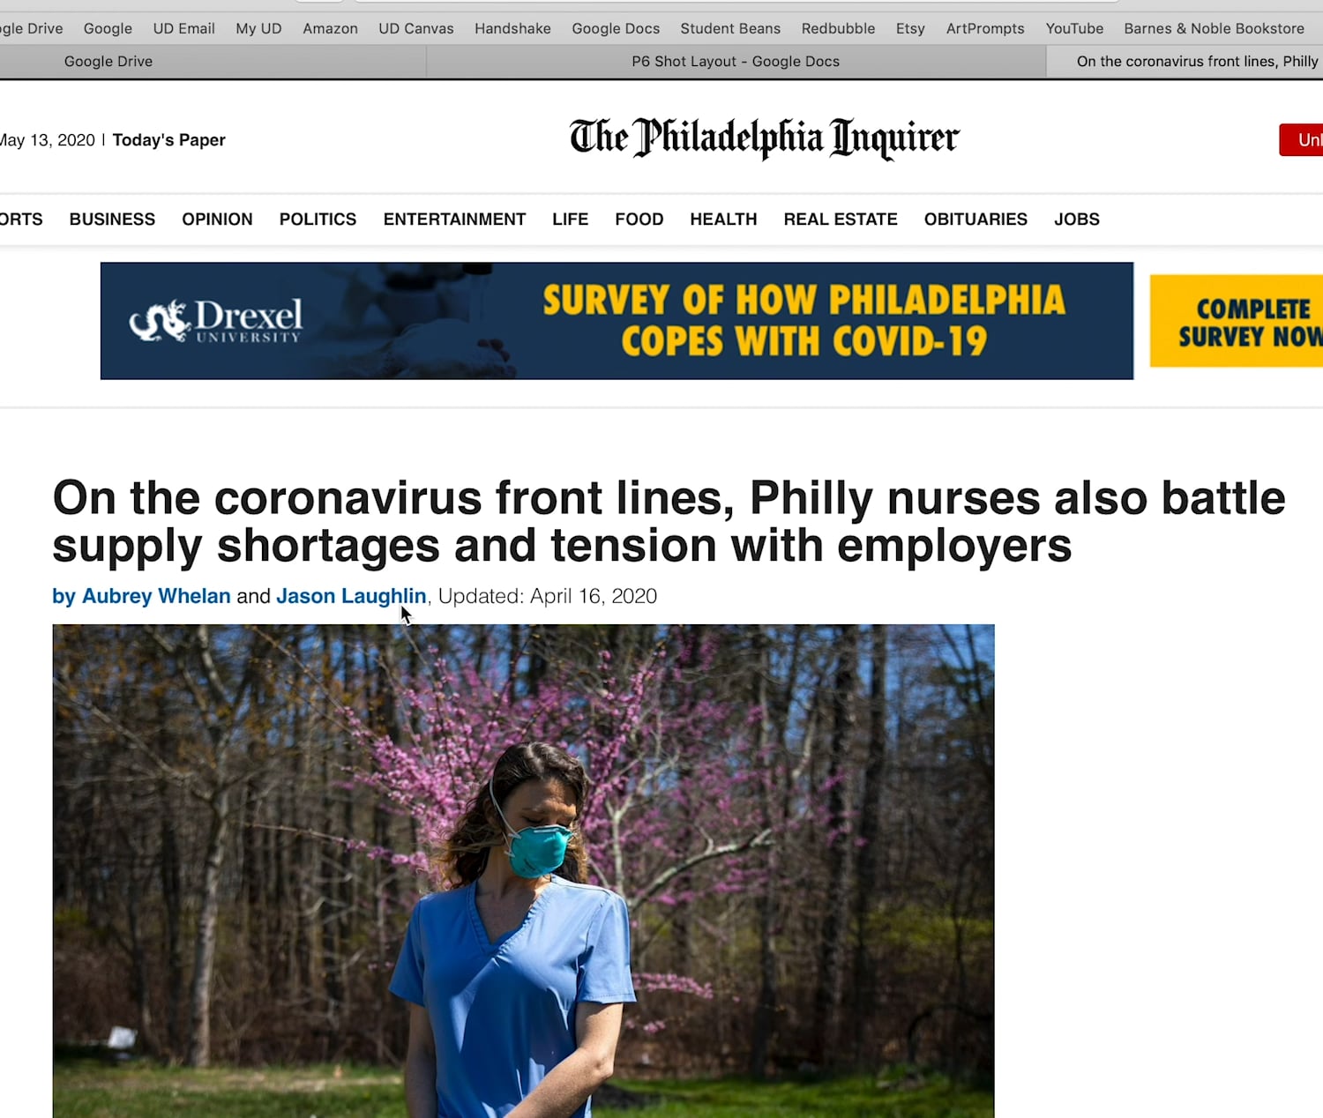
Task: Open the Drexel COVID-19 survey banner
Action: click(617, 321)
